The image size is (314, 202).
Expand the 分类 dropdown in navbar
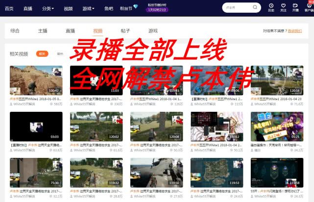pyautogui.click(x=48, y=9)
